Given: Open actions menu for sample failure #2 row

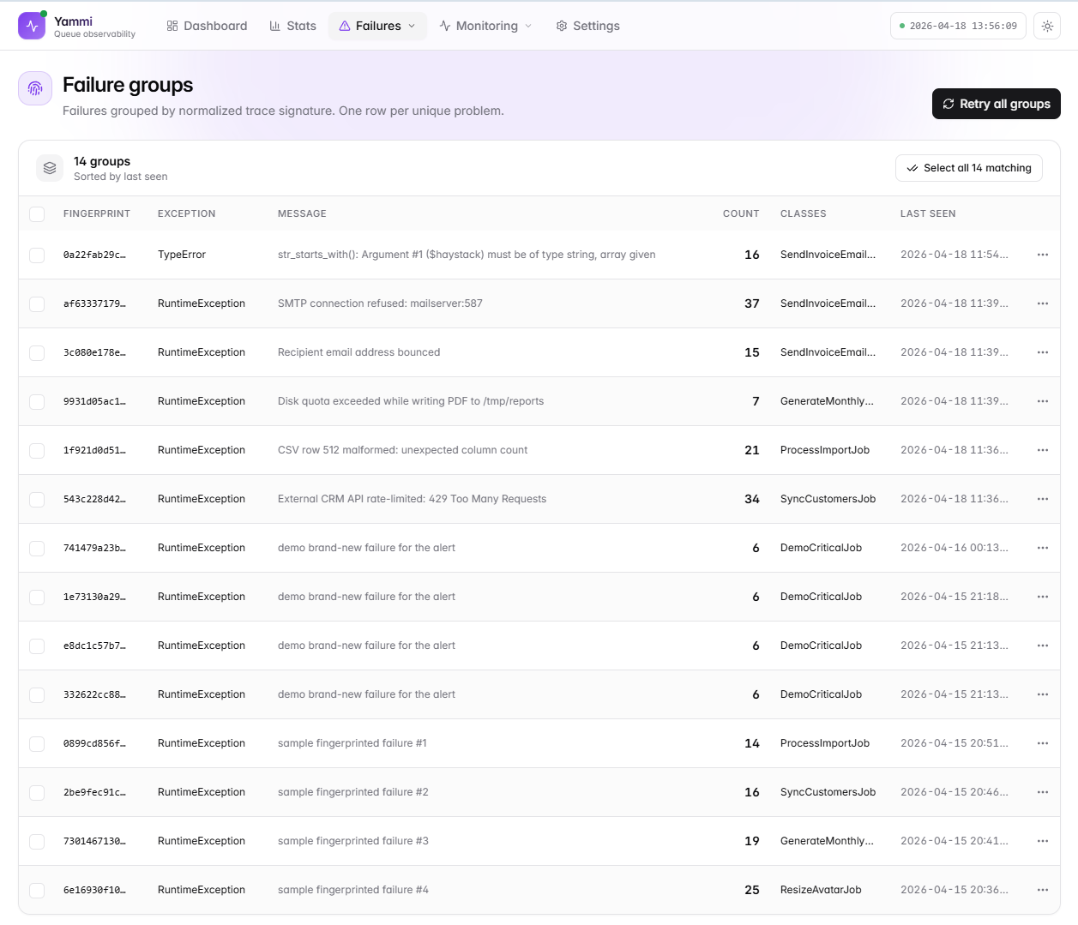Looking at the screenshot, I should (x=1043, y=792).
